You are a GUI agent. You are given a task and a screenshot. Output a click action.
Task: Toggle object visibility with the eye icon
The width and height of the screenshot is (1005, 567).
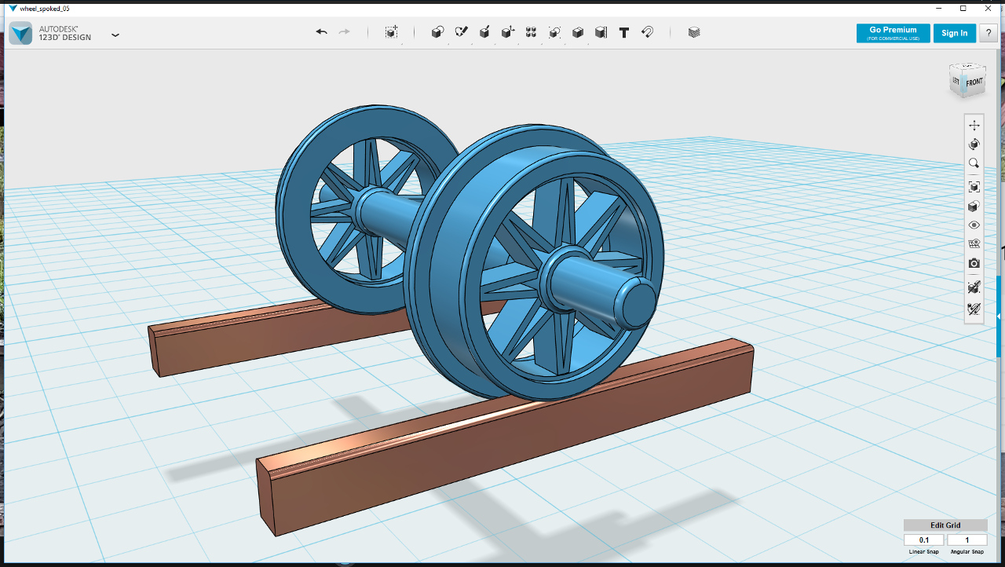point(974,225)
